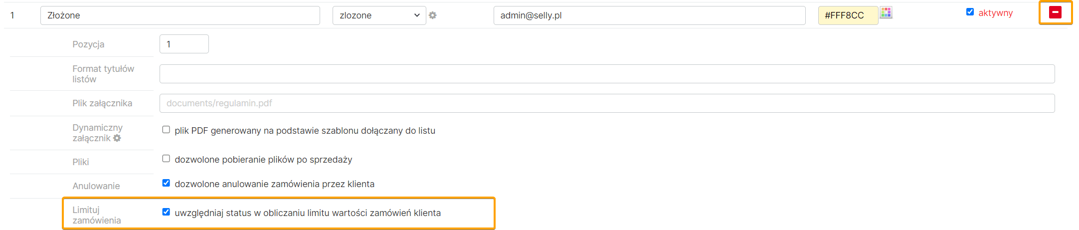Image resolution: width=1079 pixels, height=230 pixels.
Task: Focus the Format tytułów listów input
Action: [607, 74]
